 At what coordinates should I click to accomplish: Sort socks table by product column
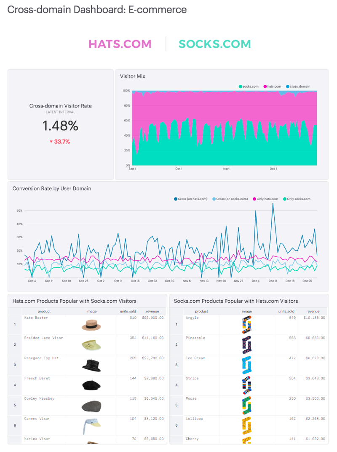click(x=201, y=311)
